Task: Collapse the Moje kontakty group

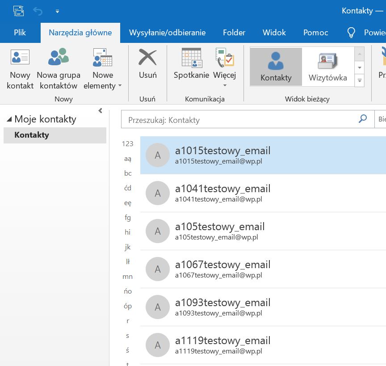Action: pos(9,119)
